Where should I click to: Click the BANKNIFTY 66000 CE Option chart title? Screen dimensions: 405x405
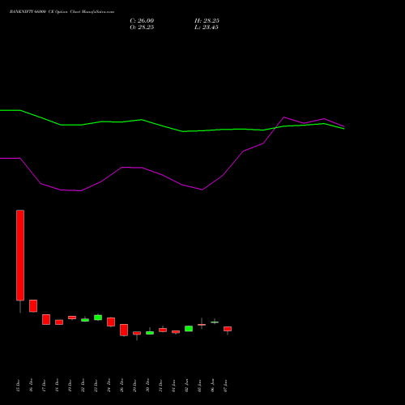tap(62, 12)
